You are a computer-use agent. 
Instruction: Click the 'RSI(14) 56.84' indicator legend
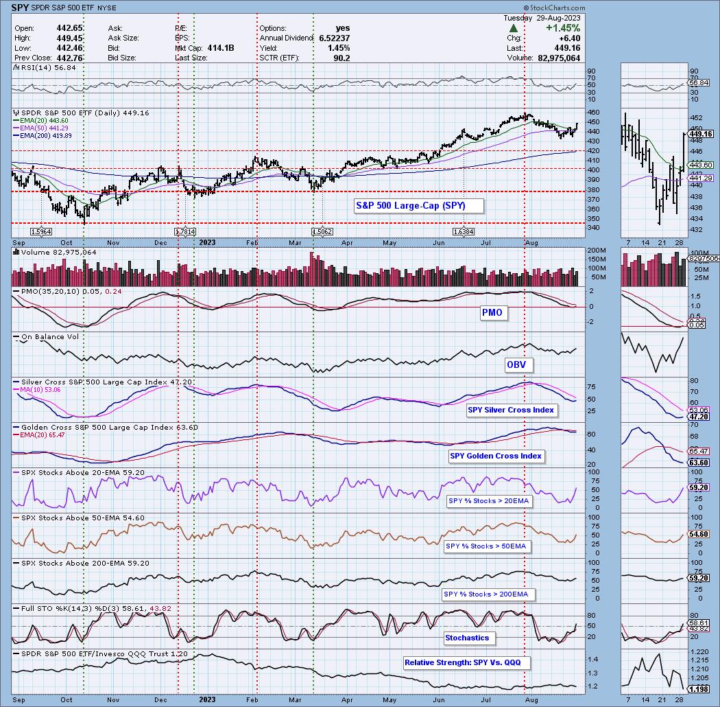[x=45, y=67]
